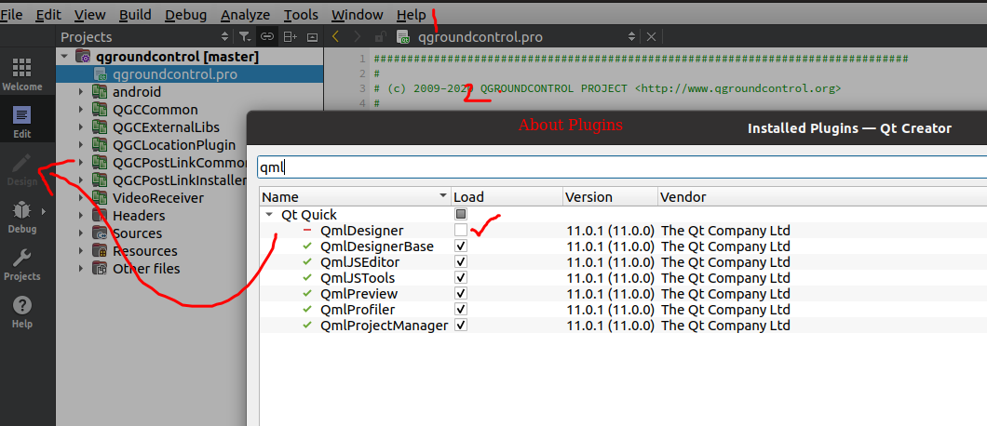Select the QGCPostLinkInstaller tree item
Screen dimensions: 987x426
(180, 180)
